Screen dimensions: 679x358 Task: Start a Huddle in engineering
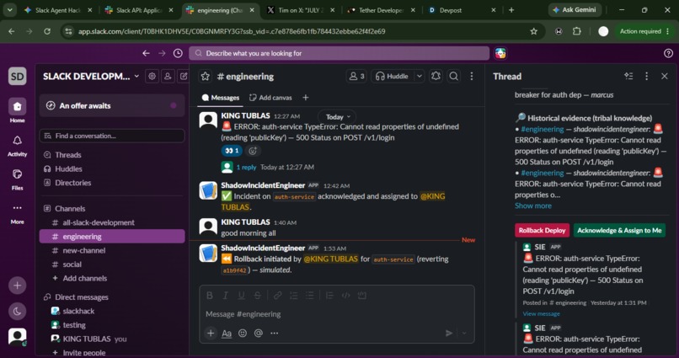(x=392, y=76)
